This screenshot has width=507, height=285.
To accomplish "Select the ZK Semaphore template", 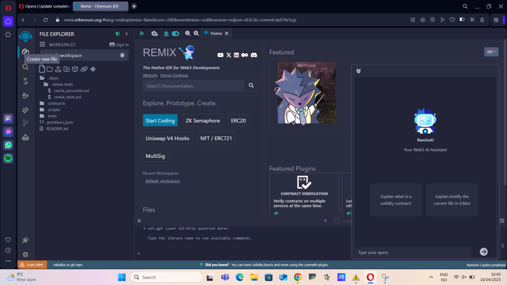I will [x=203, y=121].
